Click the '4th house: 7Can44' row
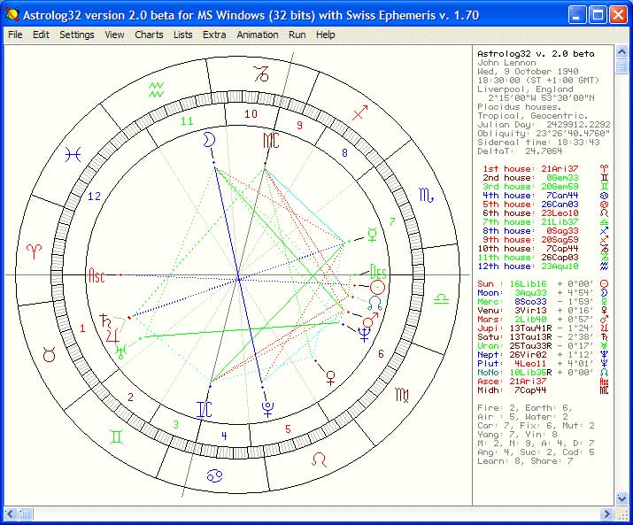This screenshot has width=633, height=525. coord(545,196)
